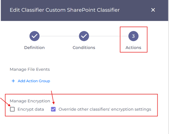The height and width of the screenshot is (134, 169).
Task: Click the white X icon in header
Action: pos(153,10)
